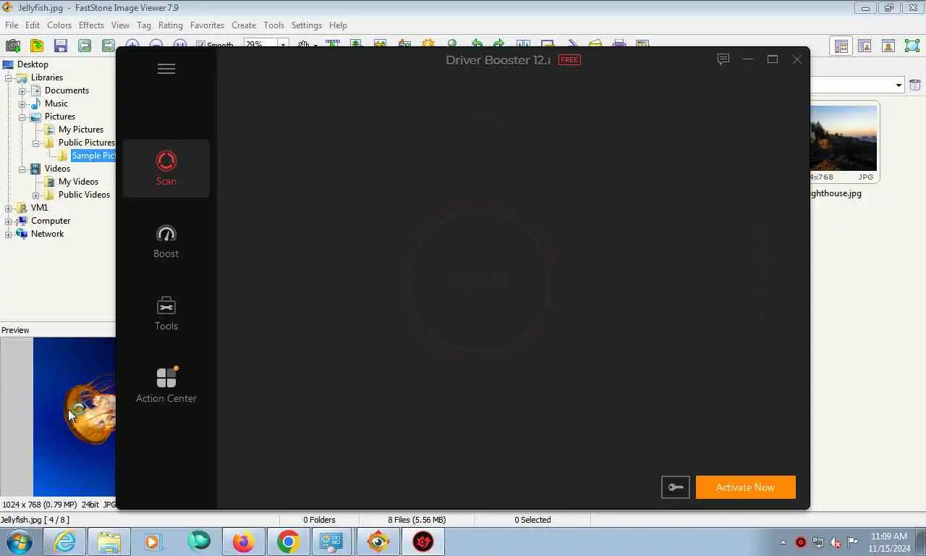Viewport: 926px width, 556px height.
Task: Open the Settings menu
Action: tap(307, 25)
